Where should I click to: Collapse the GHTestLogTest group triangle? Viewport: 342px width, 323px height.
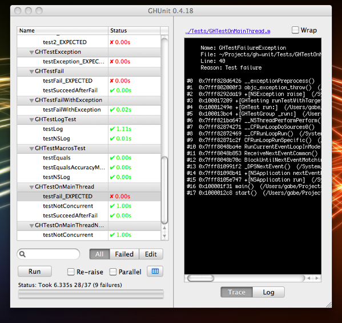point(31,120)
